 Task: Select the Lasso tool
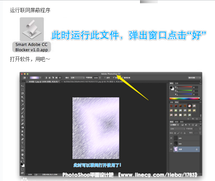[22, 93]
